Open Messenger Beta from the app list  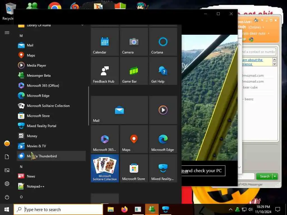click(51, 76)
